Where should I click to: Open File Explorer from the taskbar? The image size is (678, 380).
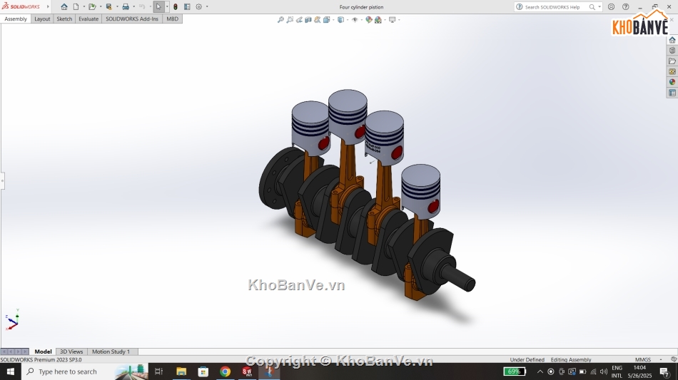coord(181,371)
